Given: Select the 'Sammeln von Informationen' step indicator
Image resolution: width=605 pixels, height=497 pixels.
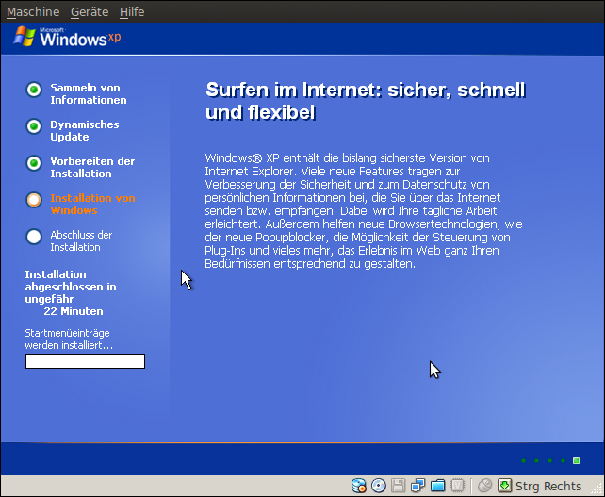Looking at the screenshot, I should click(x=34, y=90).
